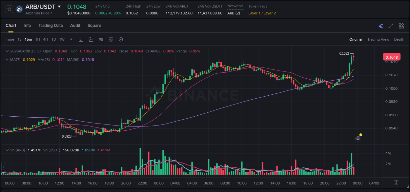
Task: Open the news announcement icon with yellow dot
Action: 358,136
